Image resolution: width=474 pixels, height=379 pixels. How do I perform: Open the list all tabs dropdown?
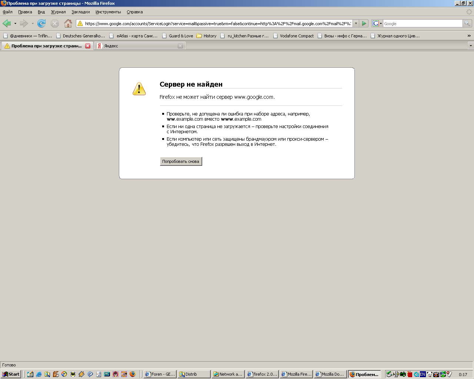471,46
